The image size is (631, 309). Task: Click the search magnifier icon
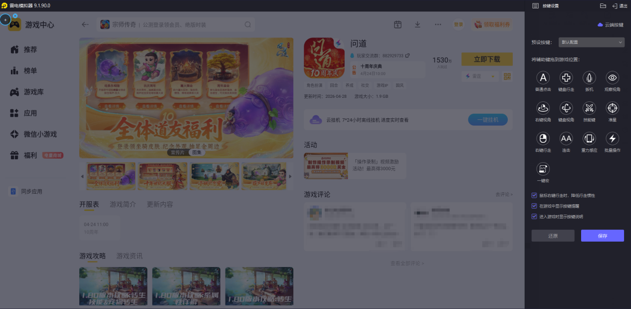pyautogui.click(x=248, y=24)
